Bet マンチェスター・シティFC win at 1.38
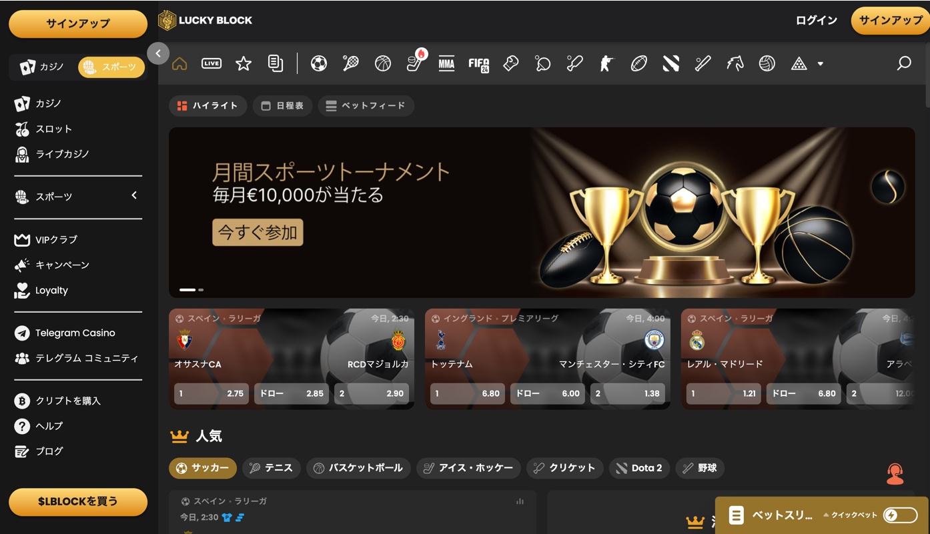This screenshot has height=534, width=930. point(628,393)
